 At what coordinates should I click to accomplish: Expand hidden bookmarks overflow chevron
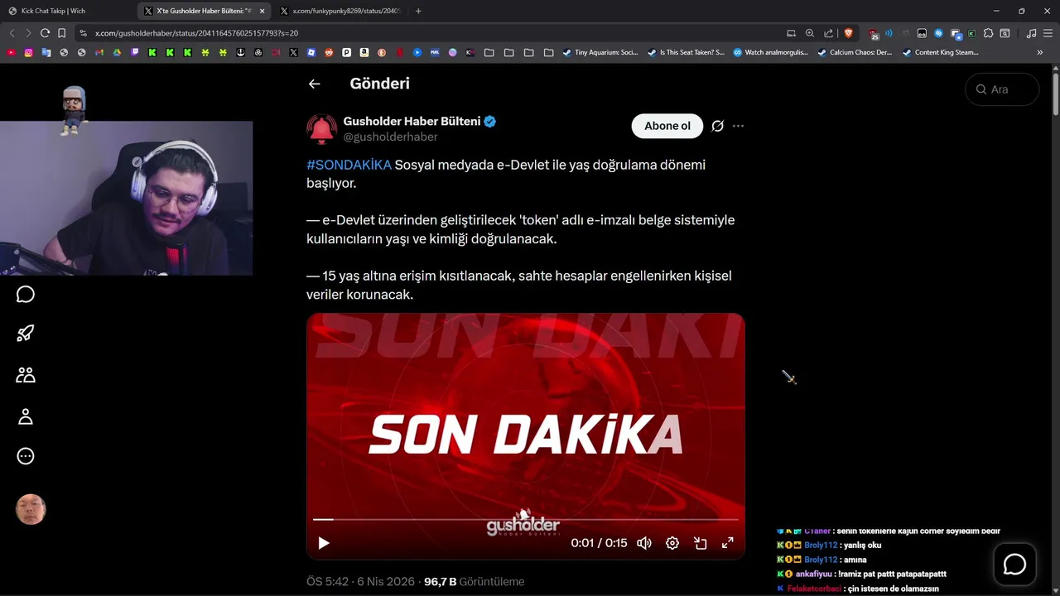(1040, 52)
